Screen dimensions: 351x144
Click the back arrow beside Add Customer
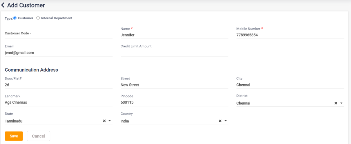coord(3,5)
